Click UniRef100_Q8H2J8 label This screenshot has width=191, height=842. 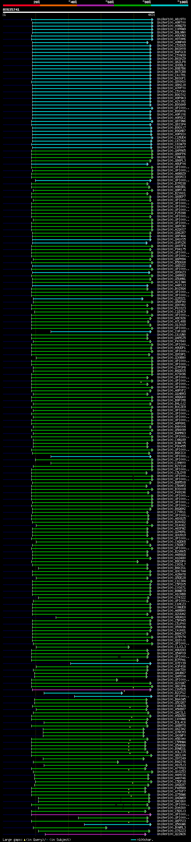coord(171,85)
